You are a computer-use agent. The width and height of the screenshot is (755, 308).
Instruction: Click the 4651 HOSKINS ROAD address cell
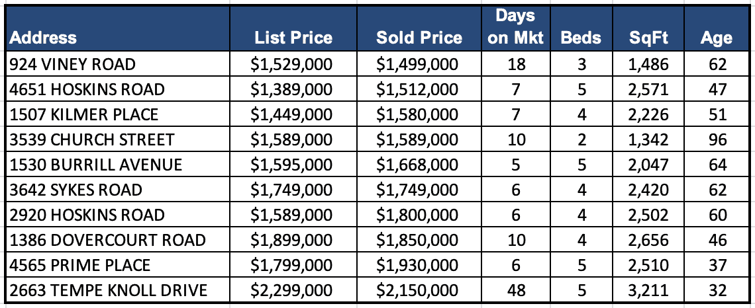point(87,89)
